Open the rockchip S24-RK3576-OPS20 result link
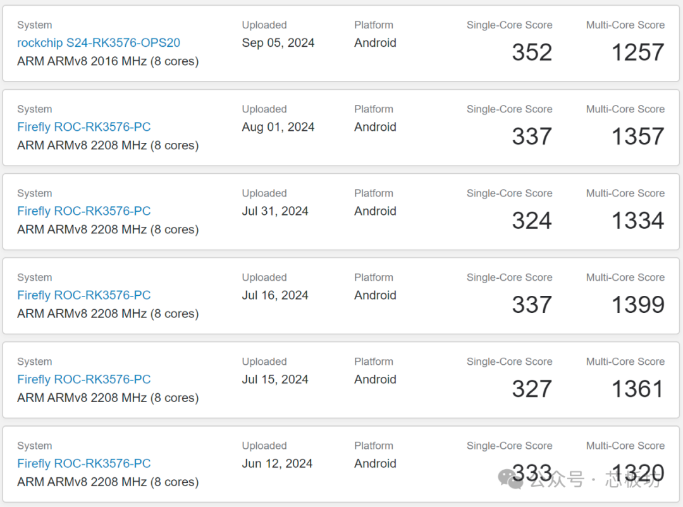683x507 pixels. coord(99,43)
